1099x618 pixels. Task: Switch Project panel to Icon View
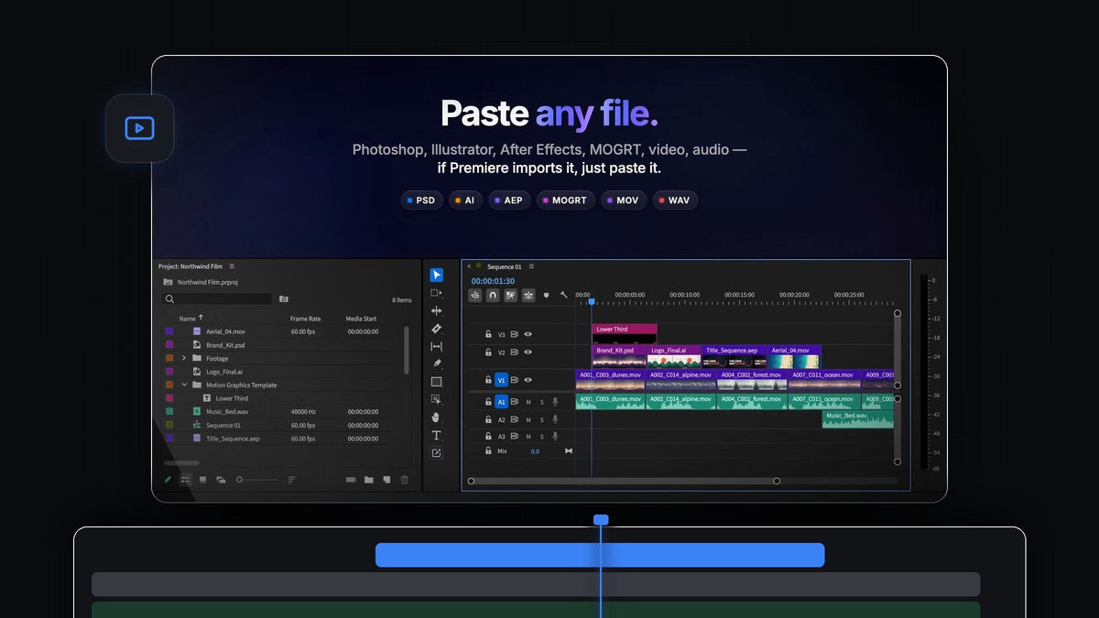pos(202,480)
